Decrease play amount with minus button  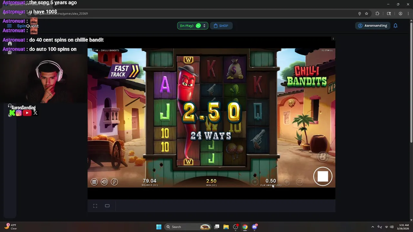tap(255, 182)
